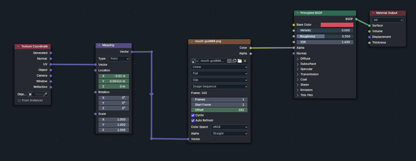Viewport: 416px width, 161px height.
Task: Click the image node Color output socket
Action: [x=251, y=48]
